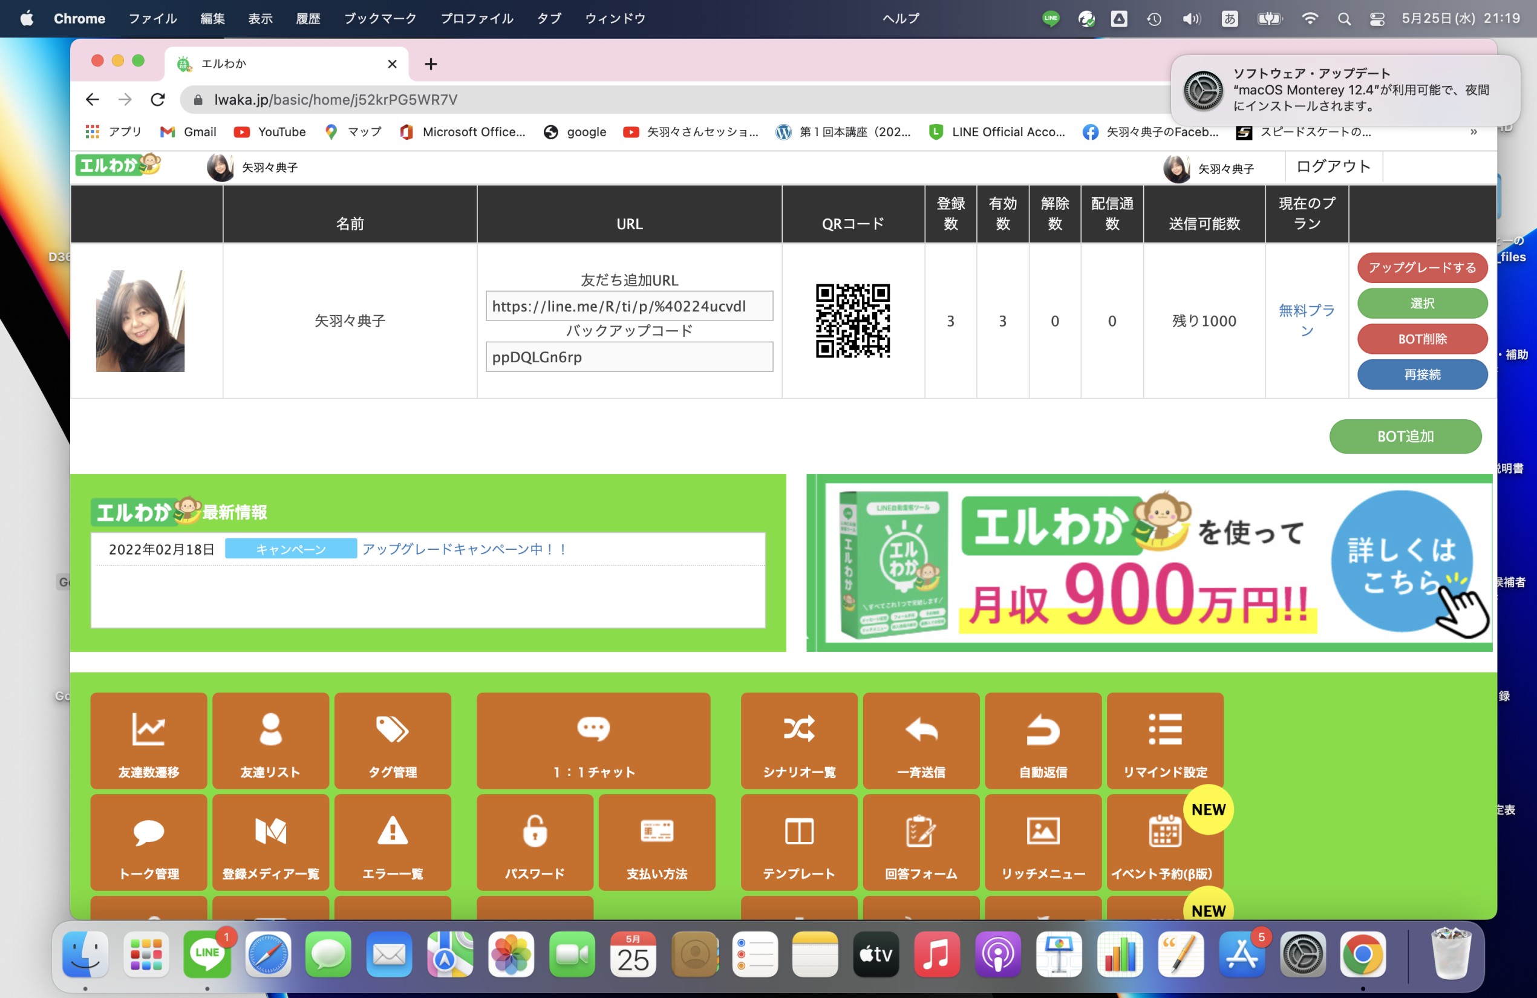Viewport: 1537px width, 998px height.
Task: Click the ログアウト logout link
Action: [1333, 167]
